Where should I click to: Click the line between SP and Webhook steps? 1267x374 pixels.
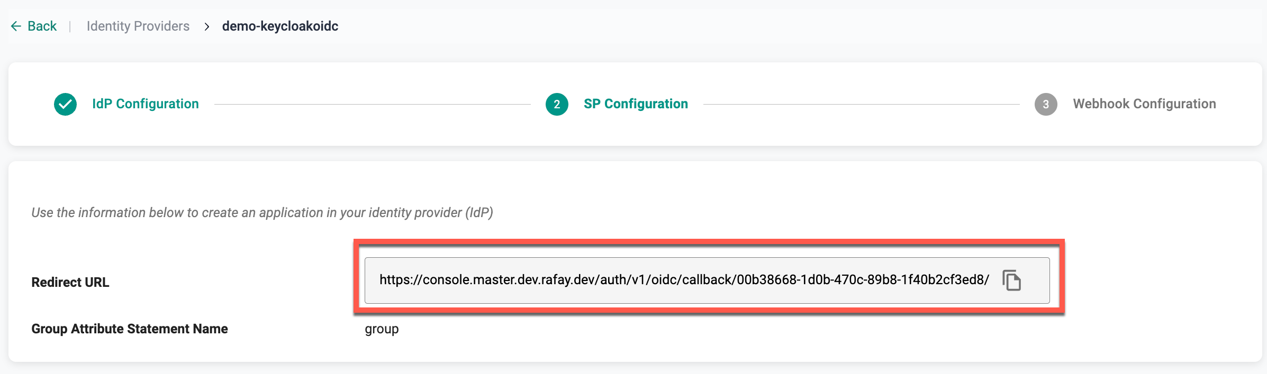[x=861, y=105]
